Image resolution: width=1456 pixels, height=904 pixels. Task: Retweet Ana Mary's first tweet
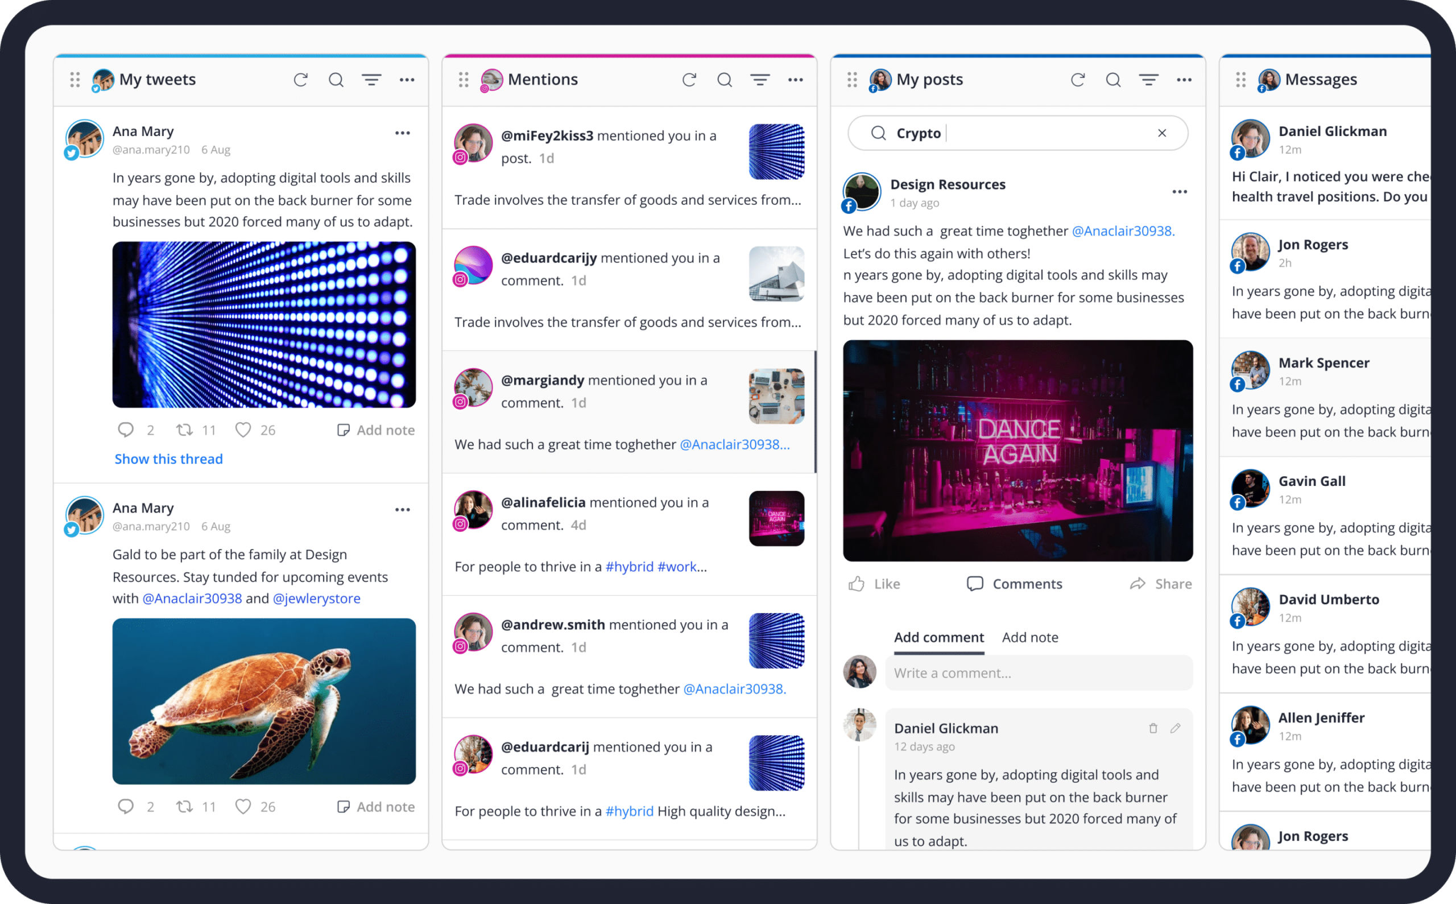pos(185,430)
